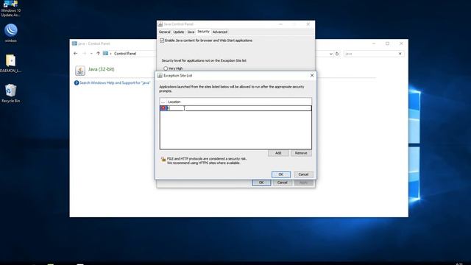Maximize the Control Panel window

388,43
